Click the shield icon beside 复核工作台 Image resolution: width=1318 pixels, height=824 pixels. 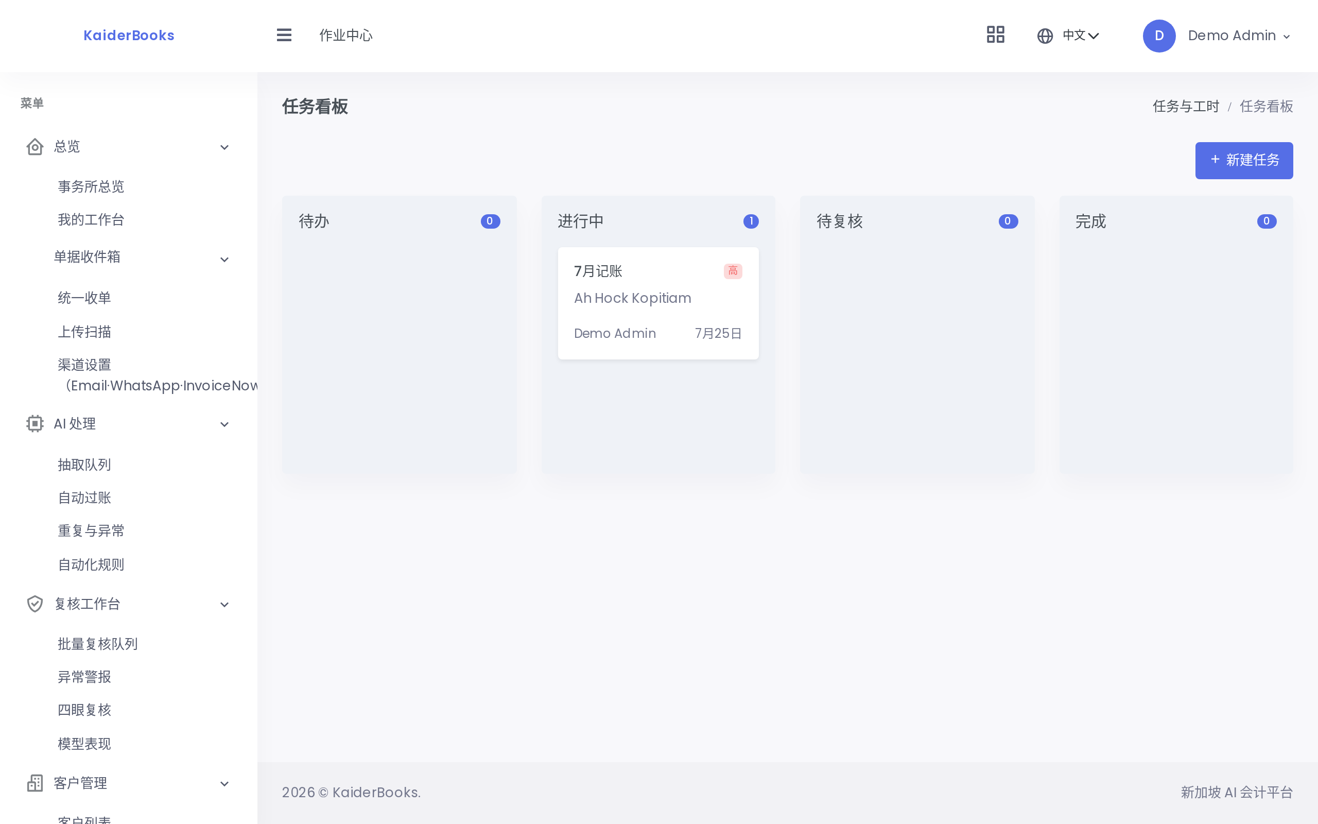35,604
